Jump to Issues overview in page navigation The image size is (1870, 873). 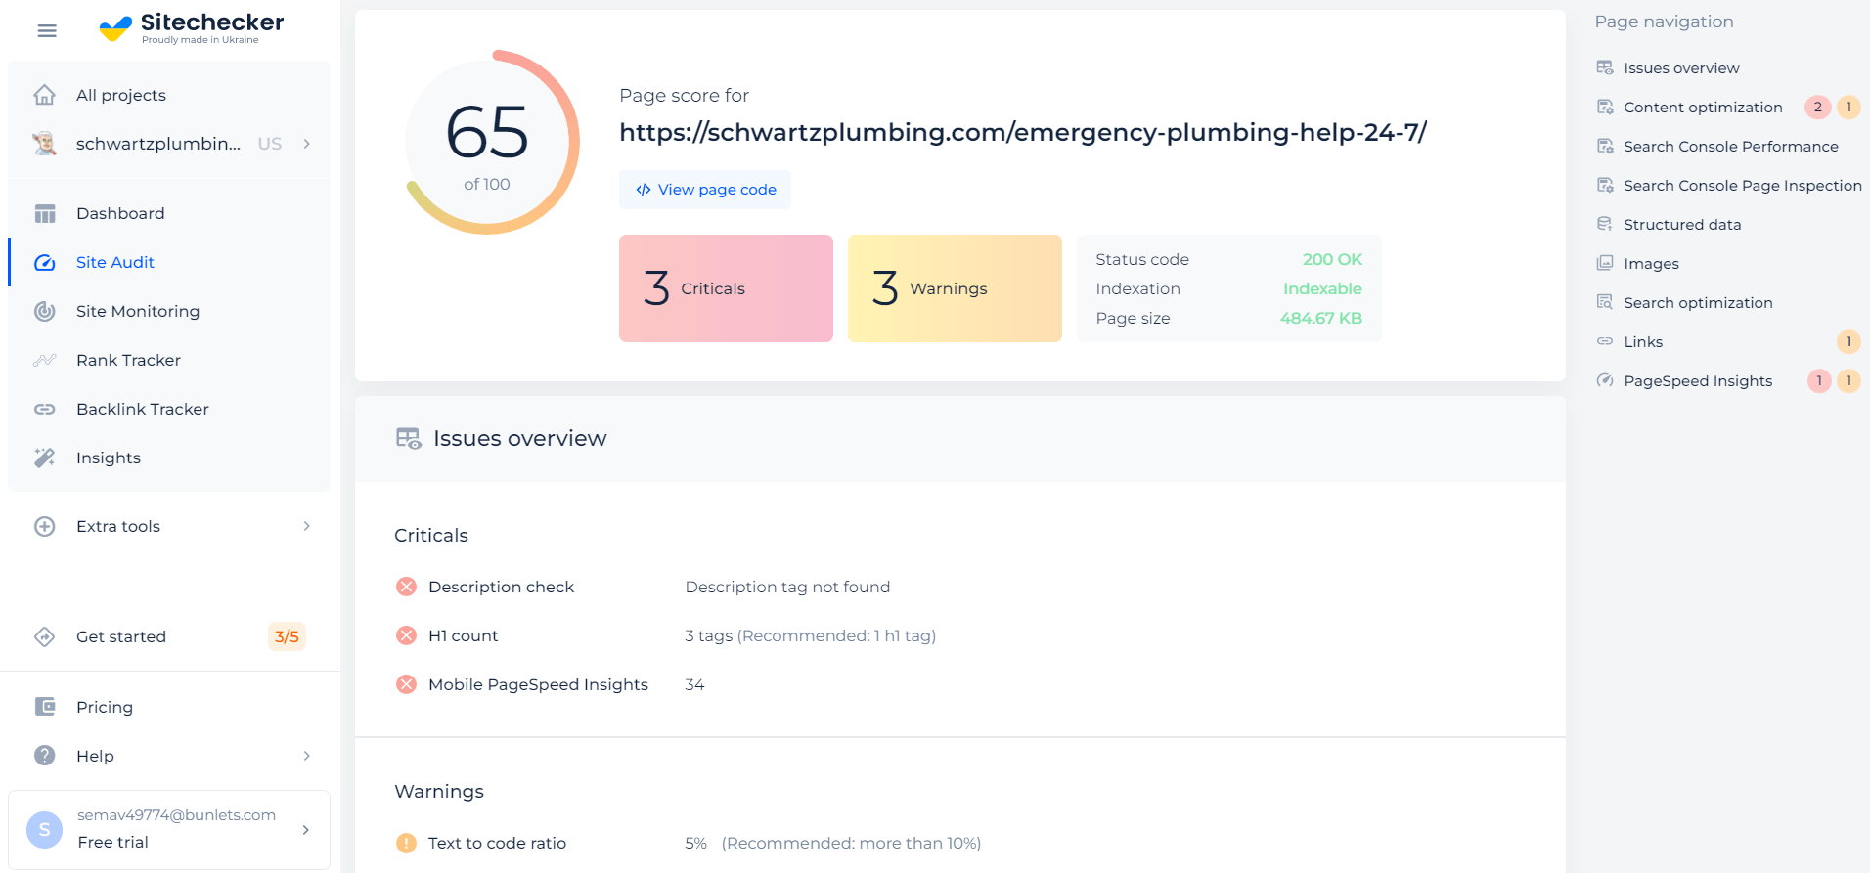tap(1681, 68)
